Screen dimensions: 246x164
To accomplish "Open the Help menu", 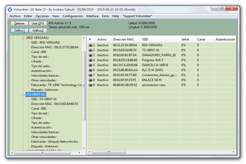I will pos(116,16).
